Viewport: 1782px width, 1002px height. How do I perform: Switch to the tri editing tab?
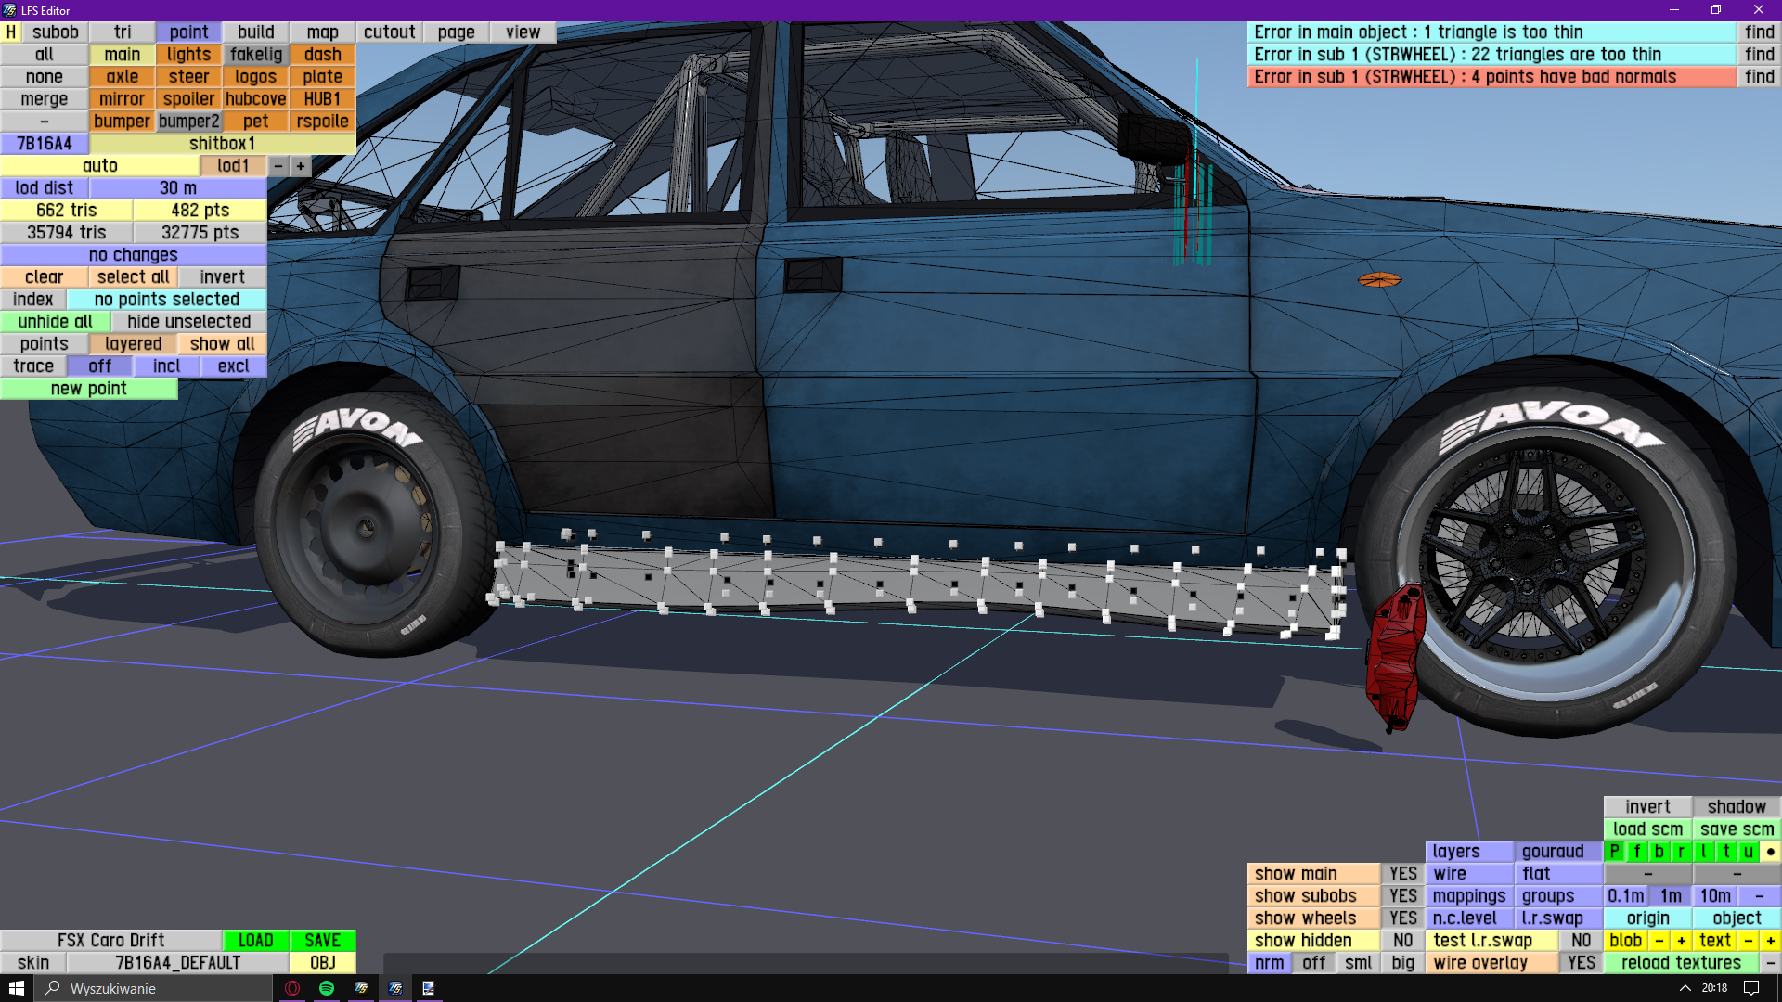pyautogui.click(x=123, y=32)
